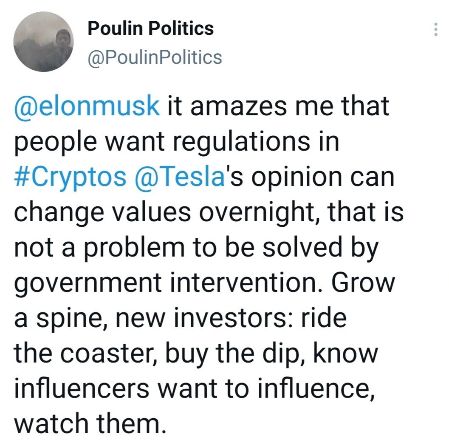449x440 pixels.
Task: Click the text "not a problem to be solved by"
Action: pyautogui.click(x=196, y=248)
